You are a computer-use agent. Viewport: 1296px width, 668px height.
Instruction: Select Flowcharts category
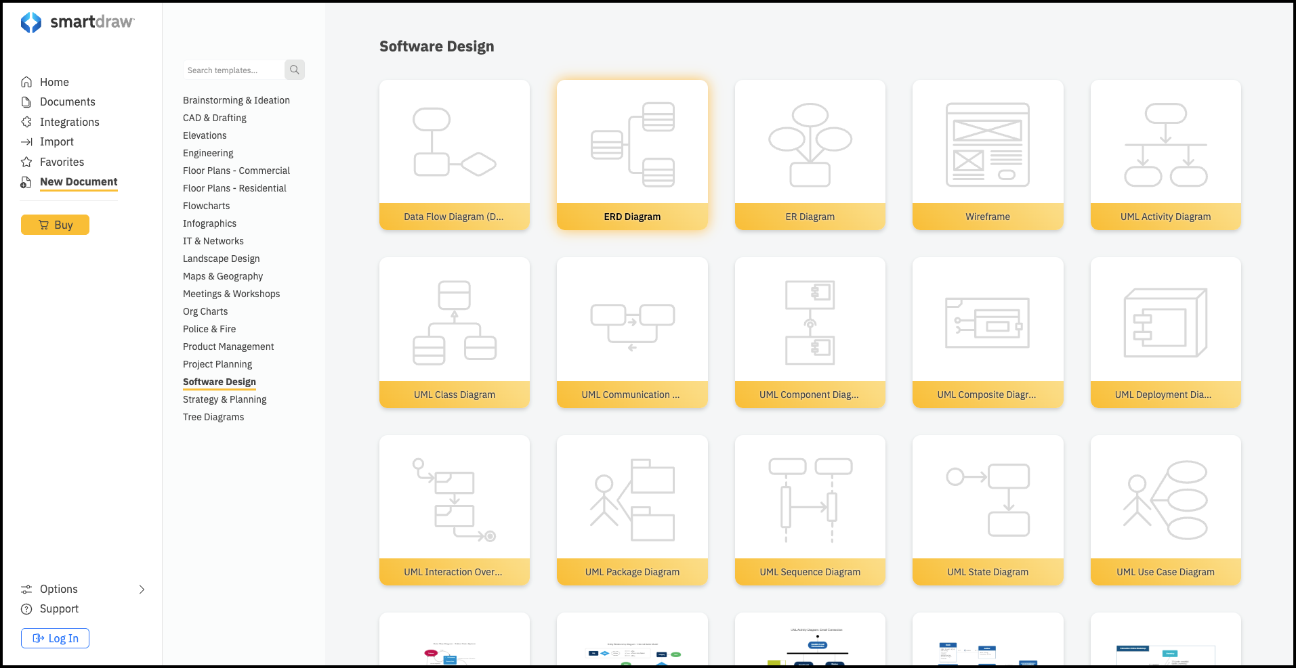207,206
